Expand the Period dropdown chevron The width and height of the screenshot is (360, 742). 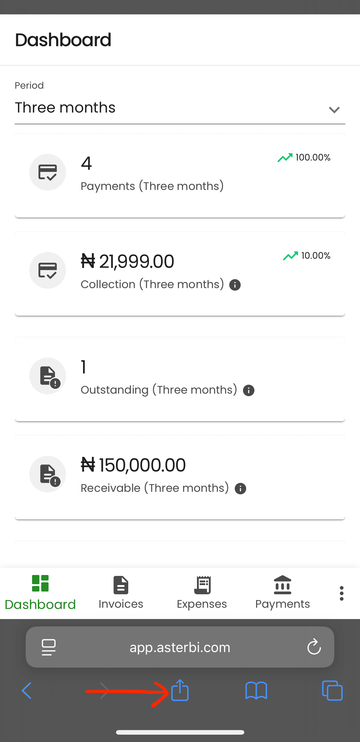coord(334,110)
